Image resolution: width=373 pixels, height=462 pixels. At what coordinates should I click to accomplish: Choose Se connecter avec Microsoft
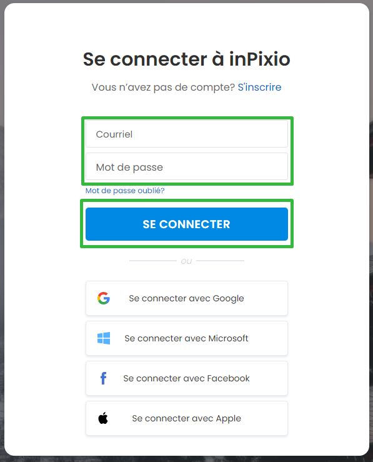(x=187, y=338)
